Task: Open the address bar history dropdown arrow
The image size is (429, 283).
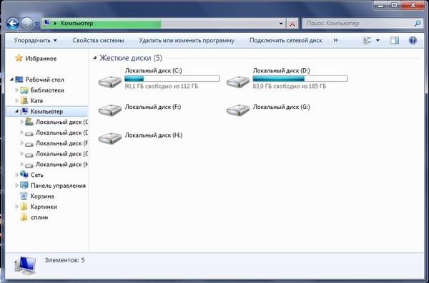Action: [281, 24]
